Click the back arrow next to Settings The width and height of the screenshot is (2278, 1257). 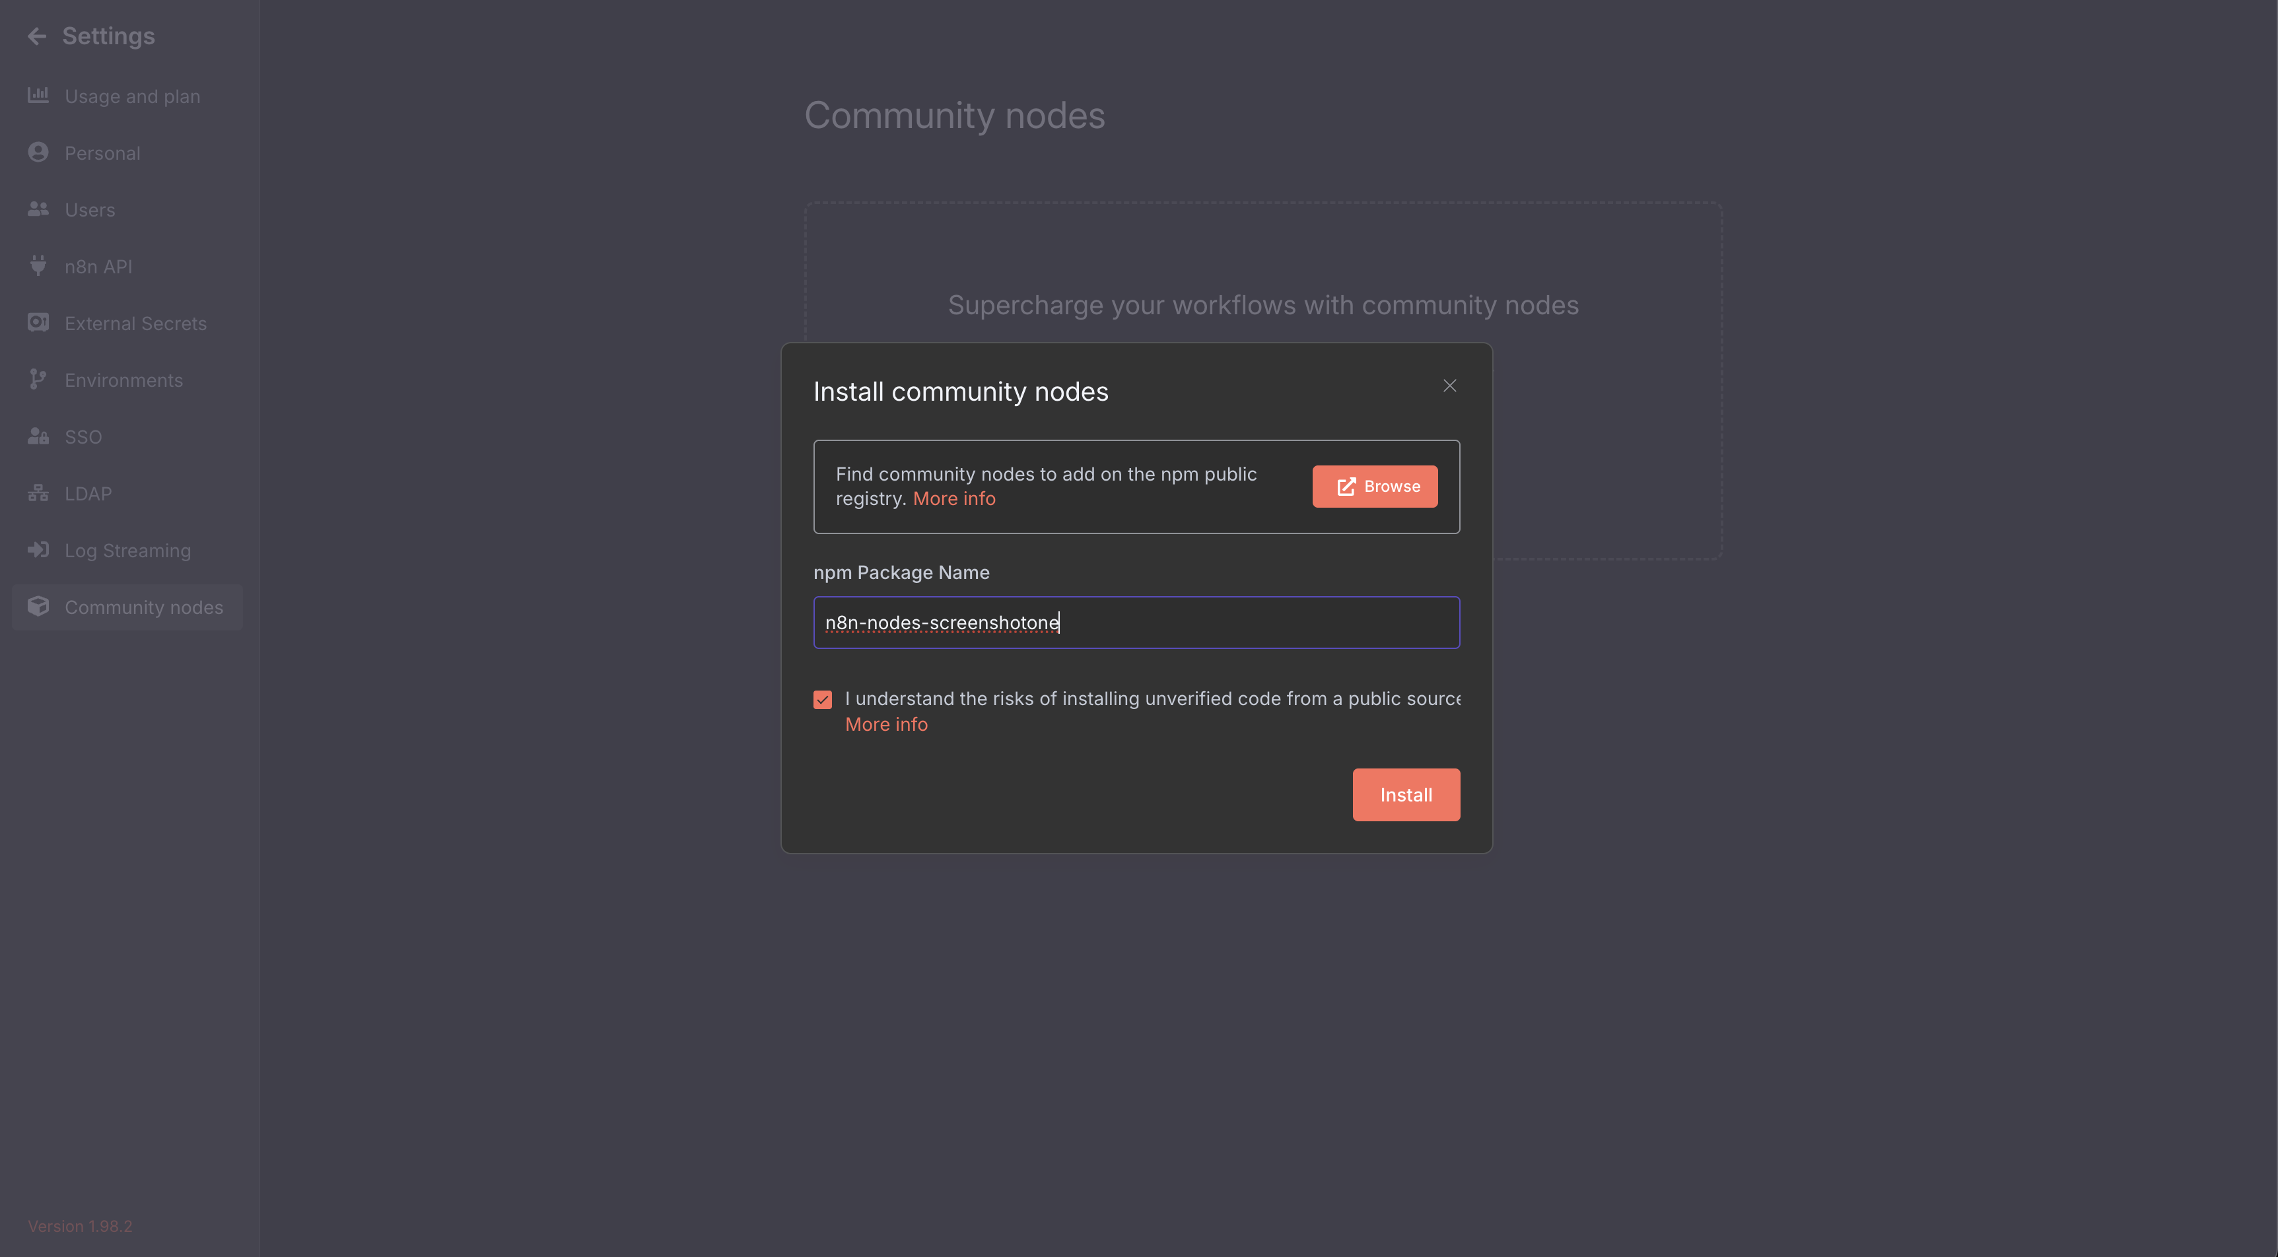click(x=36, y=36)
